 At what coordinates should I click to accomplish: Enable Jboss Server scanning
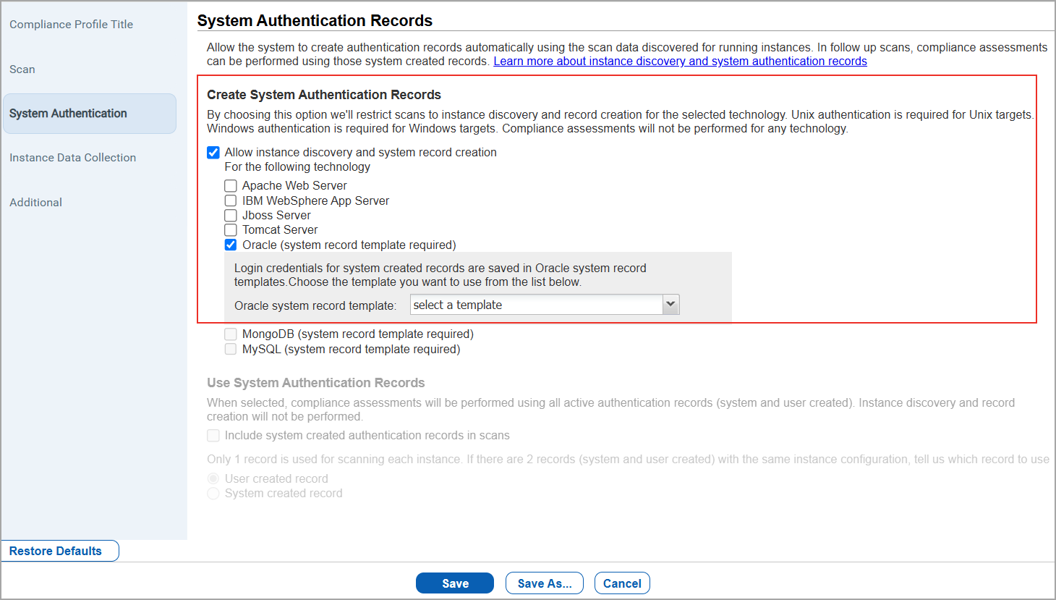231,215
